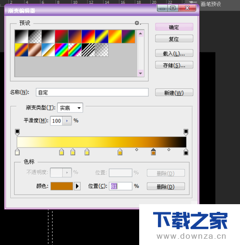The height and width of the screenshot is (245, 240).
Task: Click the 确定 confirm button
Action: tap(174, 27)
